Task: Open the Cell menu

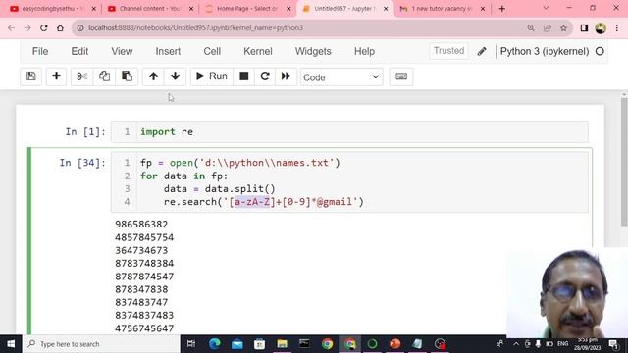Action: pyautogui.click(x=212, y=51)
